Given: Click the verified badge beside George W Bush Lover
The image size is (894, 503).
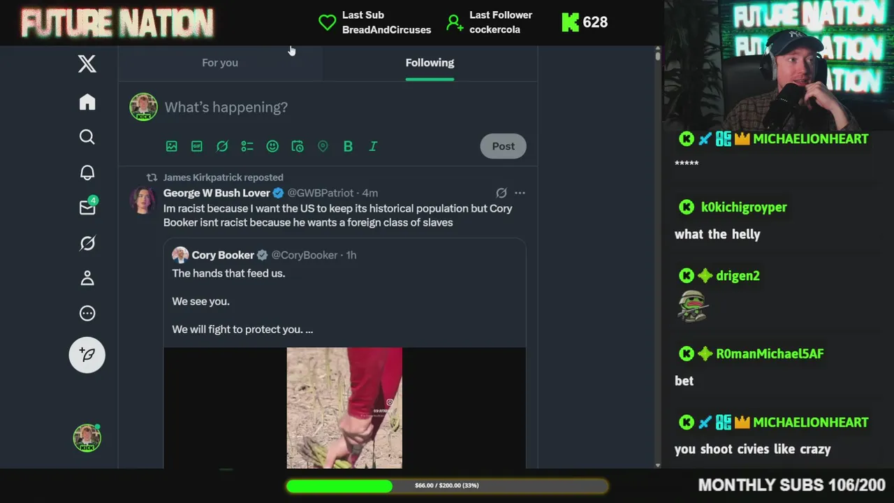Looking at the screenshot, I should (x=278, y=193).
